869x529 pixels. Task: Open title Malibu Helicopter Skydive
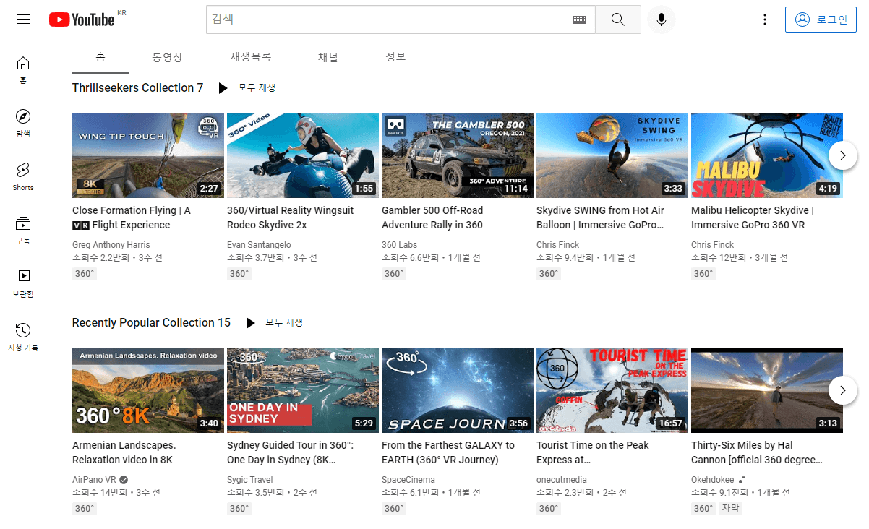(753, 218)
